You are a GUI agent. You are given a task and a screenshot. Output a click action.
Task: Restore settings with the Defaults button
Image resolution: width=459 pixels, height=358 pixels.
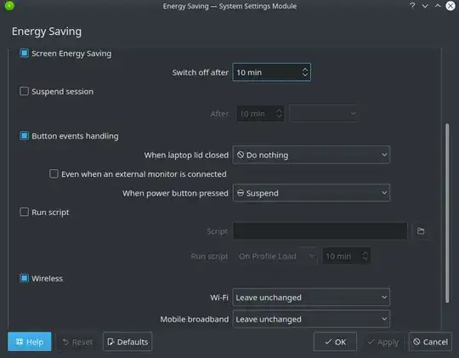click(127, 342)
